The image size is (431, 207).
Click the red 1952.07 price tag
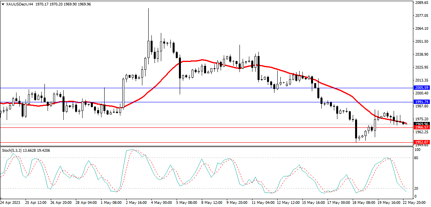[422, 142]
